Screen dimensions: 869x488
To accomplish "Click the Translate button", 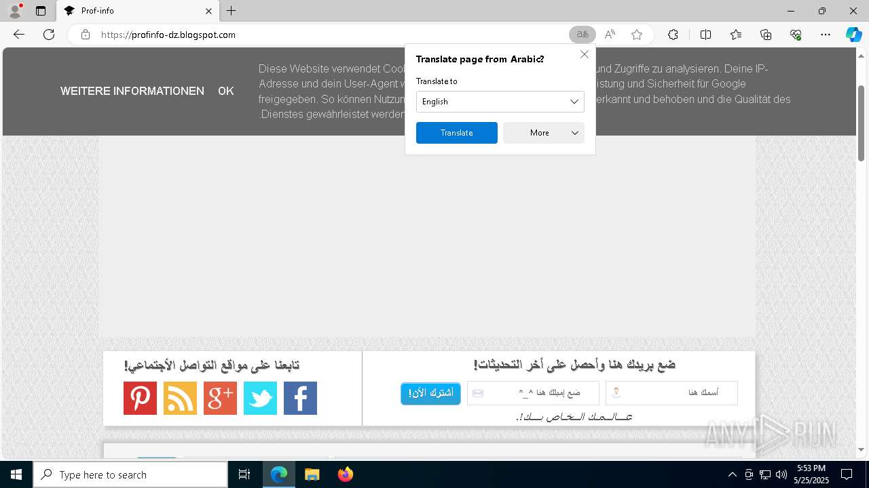I will pos(457,133).
